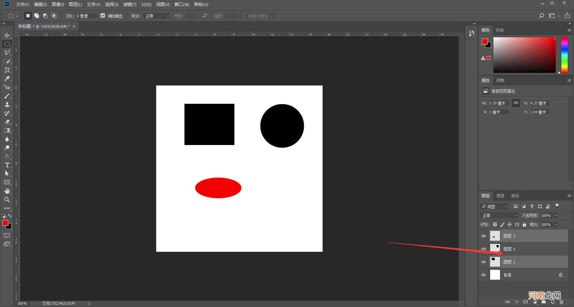574x307 pixels.
Task: Open the 样式 style dropdown
Action: click(156, 16)
